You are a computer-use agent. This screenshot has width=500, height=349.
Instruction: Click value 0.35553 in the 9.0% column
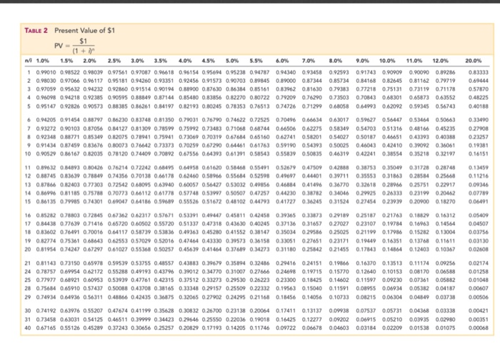pos(366,176)
